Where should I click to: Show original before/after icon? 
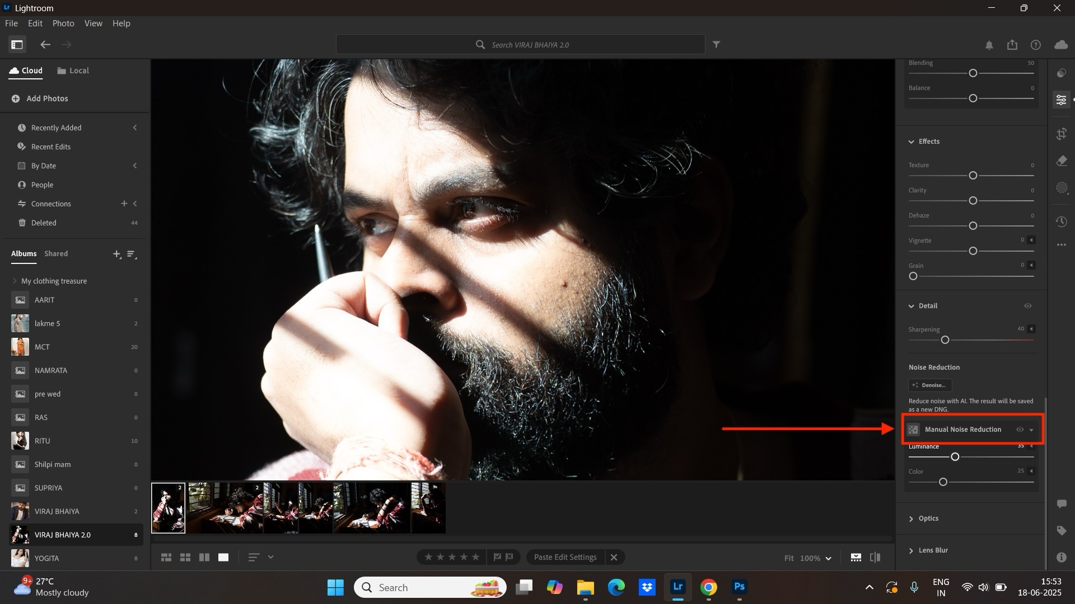[x=875, y=558]
